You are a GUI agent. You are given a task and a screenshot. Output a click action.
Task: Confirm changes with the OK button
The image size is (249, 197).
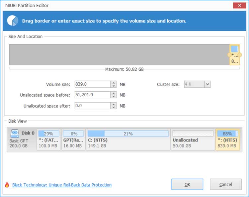tap(187, 184)
